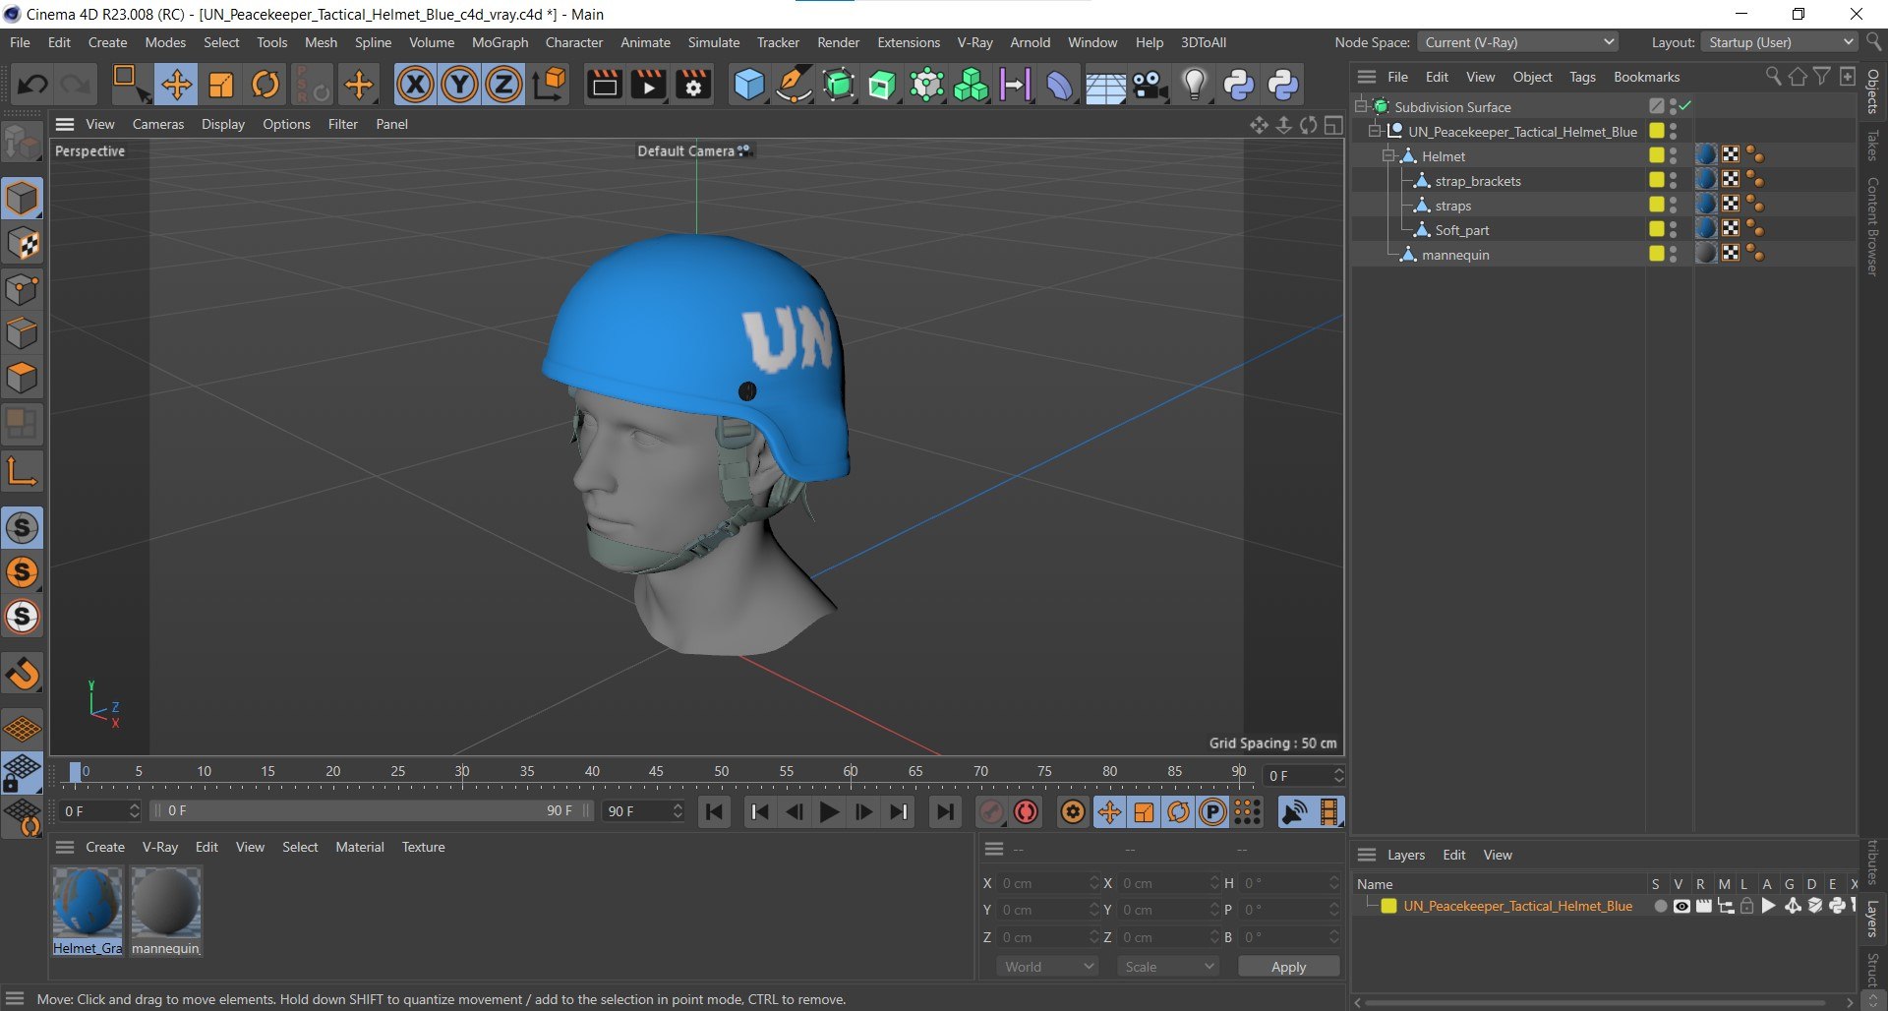This screenshot has height=1011, width=1888.
Task: Open Objects panel Tags menu
Action: 1581,77
